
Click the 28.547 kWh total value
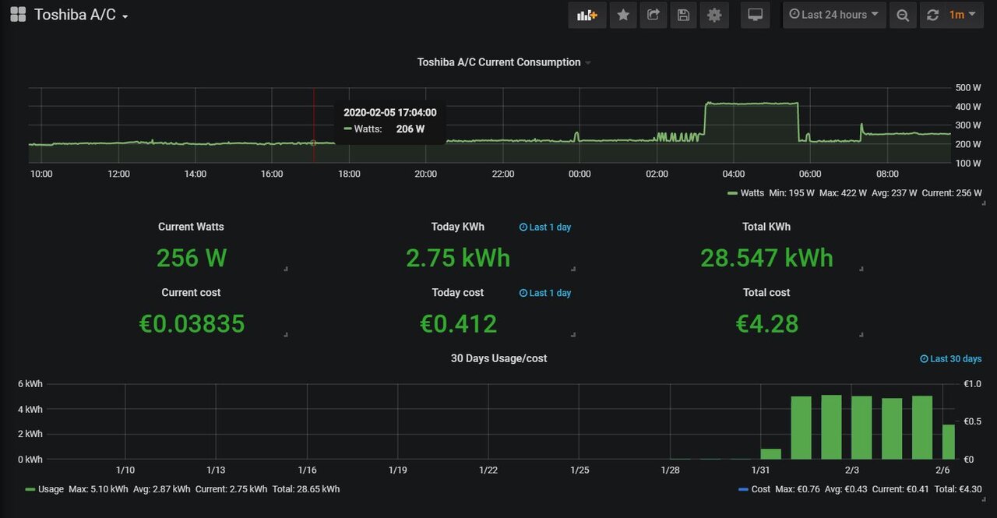(766, 258)
